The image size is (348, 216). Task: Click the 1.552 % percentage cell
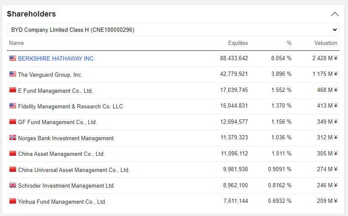tap(281, 90)
